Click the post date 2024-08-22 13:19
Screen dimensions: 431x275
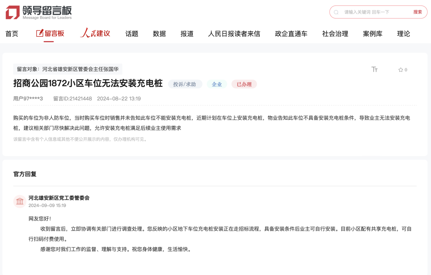click(x=119, y=99)
